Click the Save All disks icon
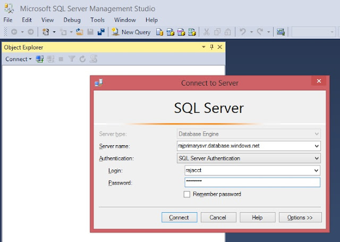The image size is (340, 242). click(x=101, y=32)
